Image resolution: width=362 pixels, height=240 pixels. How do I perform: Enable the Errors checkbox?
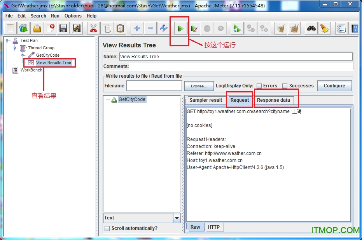pos(259,86)
